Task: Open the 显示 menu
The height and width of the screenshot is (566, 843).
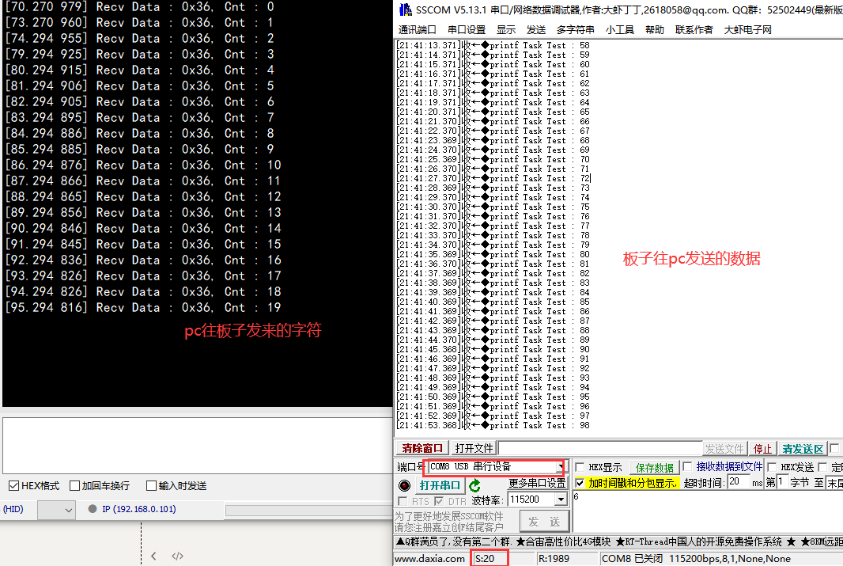Action: point(506,29)
